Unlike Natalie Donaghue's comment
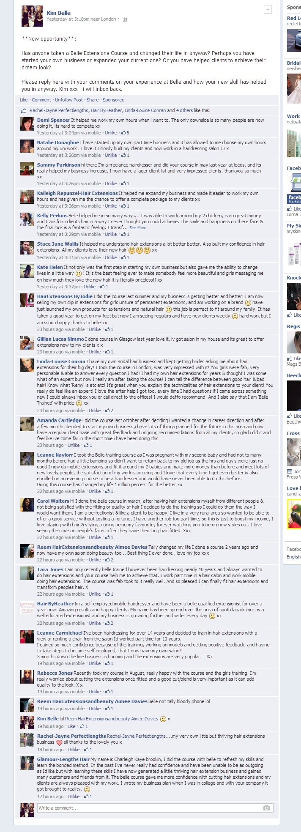The width and height of the screenshot is (301, 832). coord(111,155)
